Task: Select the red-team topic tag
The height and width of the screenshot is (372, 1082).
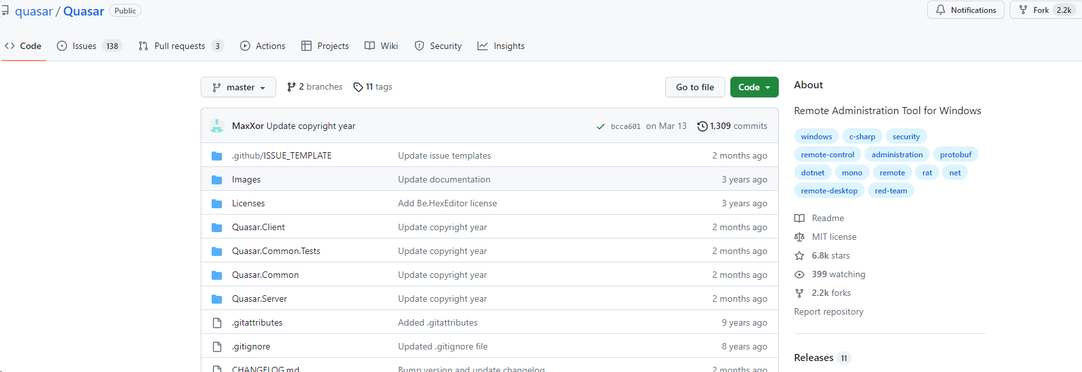Action: pos(891,191)
